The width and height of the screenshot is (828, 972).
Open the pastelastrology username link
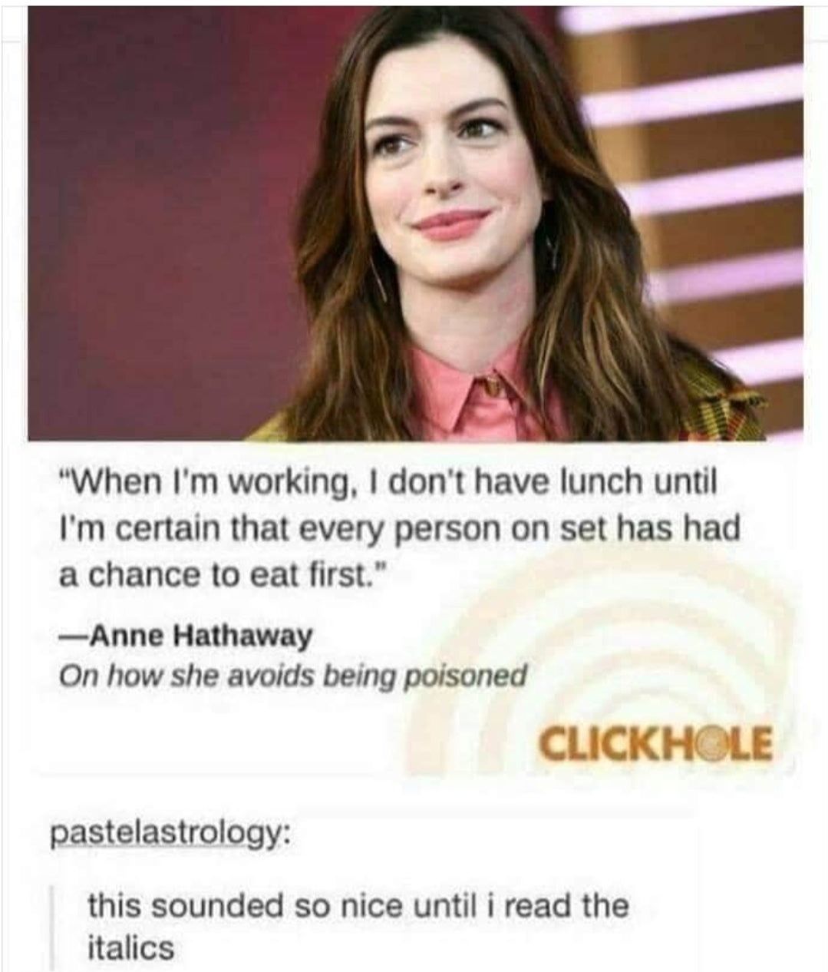click(x=170, y=835)
